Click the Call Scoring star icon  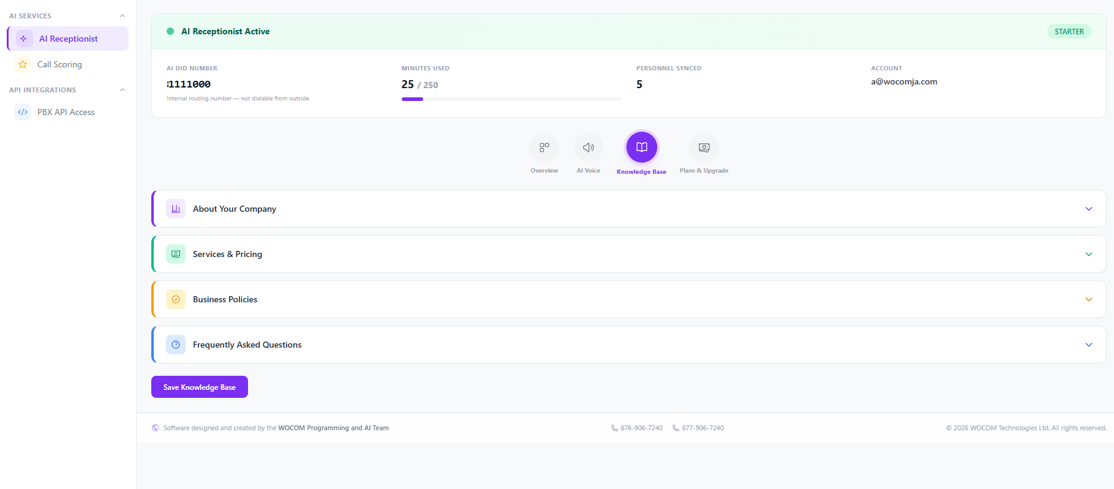23,64
